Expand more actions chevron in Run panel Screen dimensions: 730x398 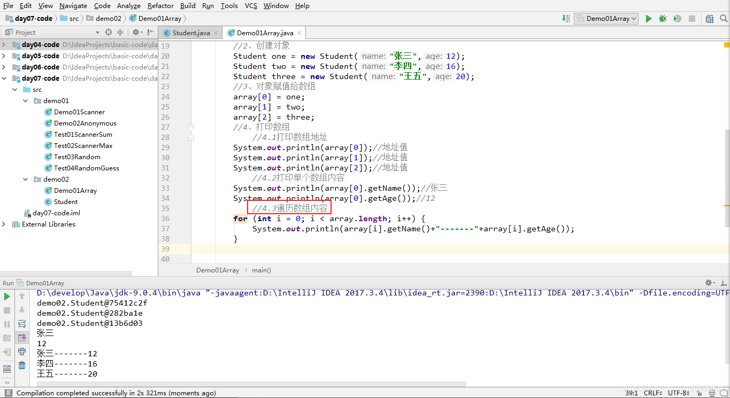click(7, 383)
